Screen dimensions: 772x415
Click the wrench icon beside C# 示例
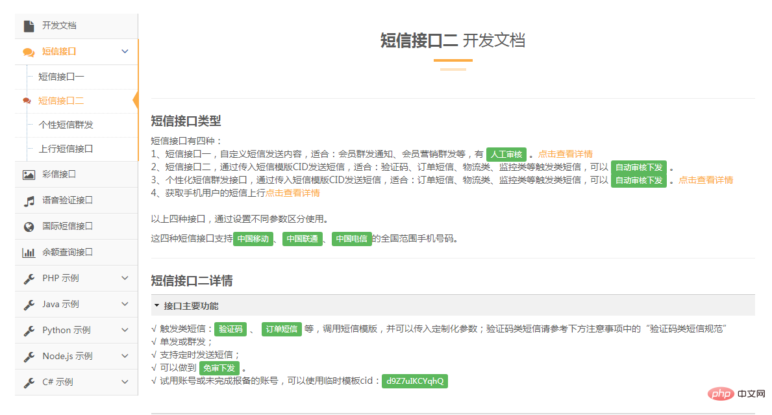click(x=29, y=383)
